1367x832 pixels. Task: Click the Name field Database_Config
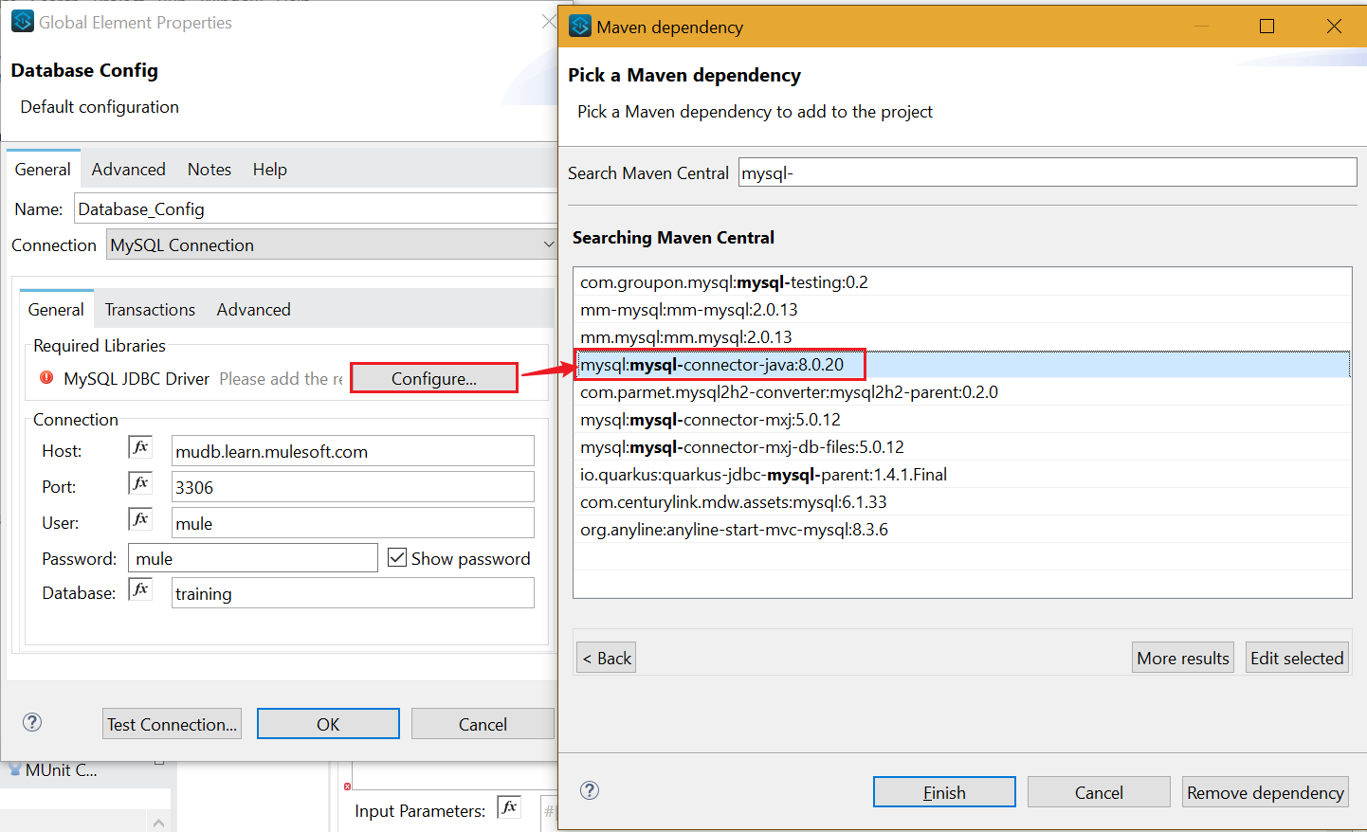(x=317, y=208)
